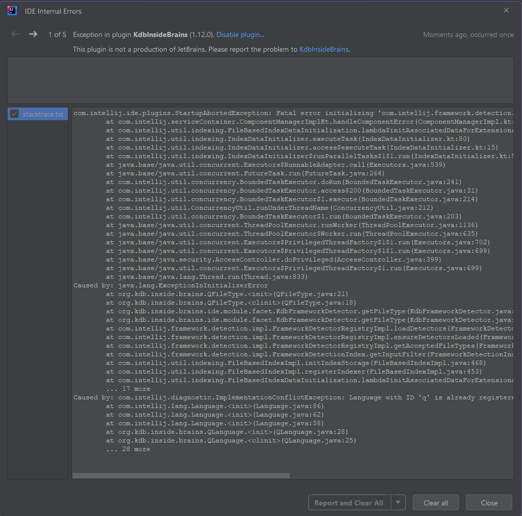Viewport: 522px width, 516px height.
Task: Select the stacktrace.txt attachment
Action: 38,114
